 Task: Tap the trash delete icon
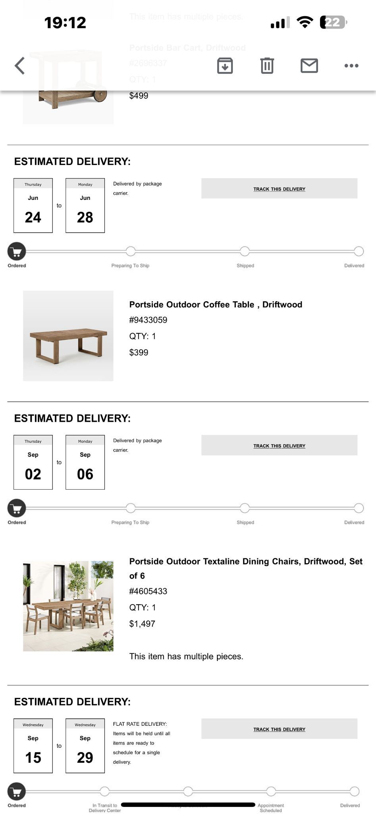coord(267,66)
